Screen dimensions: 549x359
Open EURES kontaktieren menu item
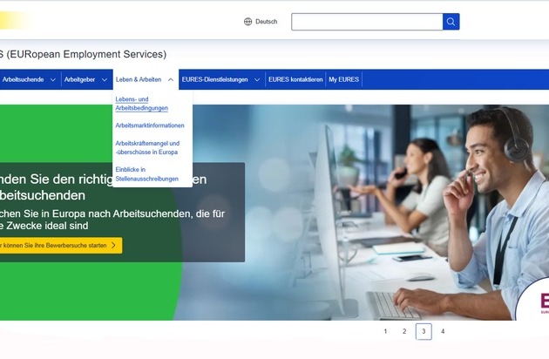pos(295,80)
